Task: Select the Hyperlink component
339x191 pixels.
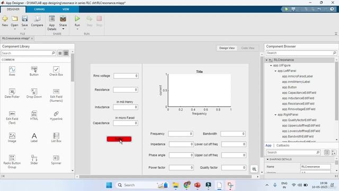Action: pos(56,116)
